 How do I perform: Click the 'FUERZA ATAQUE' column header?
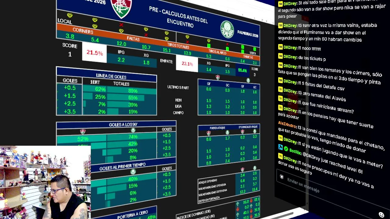pyautogui.click(x=217, y=128)
